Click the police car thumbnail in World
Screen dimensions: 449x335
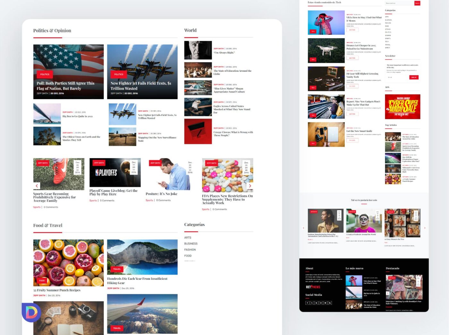point(198,88)
